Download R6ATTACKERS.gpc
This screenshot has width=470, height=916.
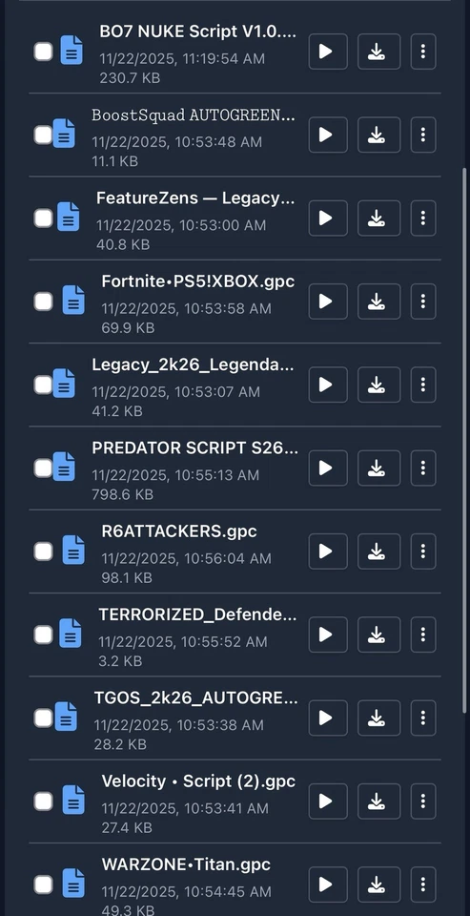click(x=378, y=552)
